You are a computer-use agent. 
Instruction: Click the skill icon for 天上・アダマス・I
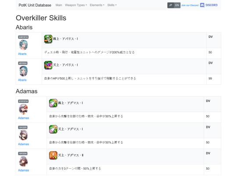(53, 129)
